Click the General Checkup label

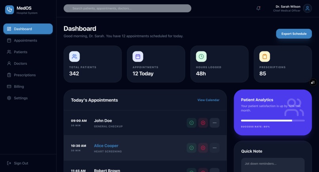point(108,127)
